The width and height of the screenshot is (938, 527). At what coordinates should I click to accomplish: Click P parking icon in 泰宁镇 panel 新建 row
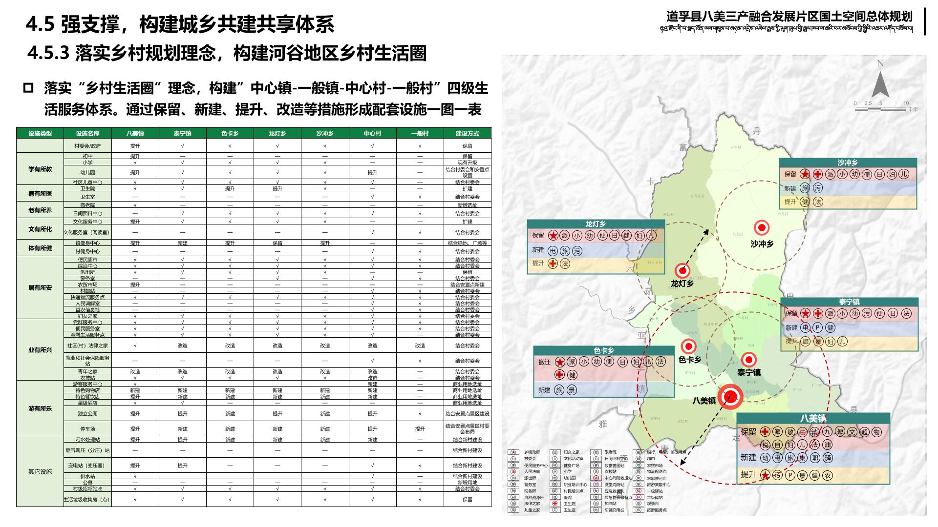817,328
